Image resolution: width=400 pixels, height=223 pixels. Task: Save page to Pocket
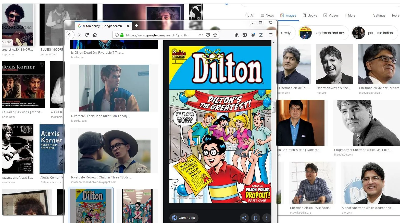coord(208,35)
